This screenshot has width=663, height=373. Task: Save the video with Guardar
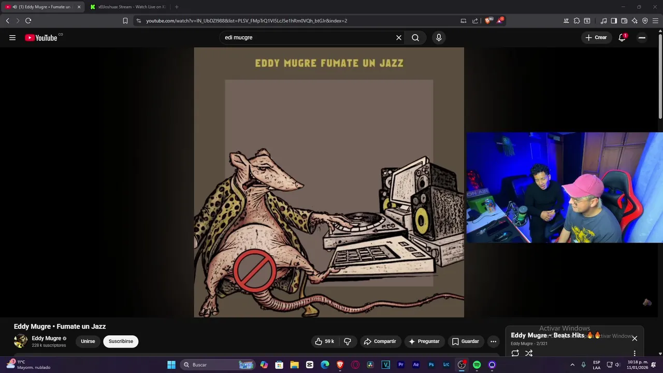465,341
